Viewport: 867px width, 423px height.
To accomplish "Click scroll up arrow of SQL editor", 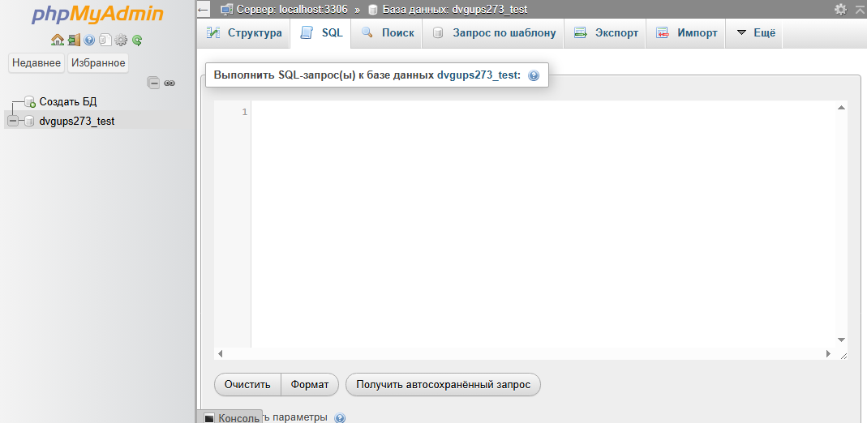I will point(841,108).
